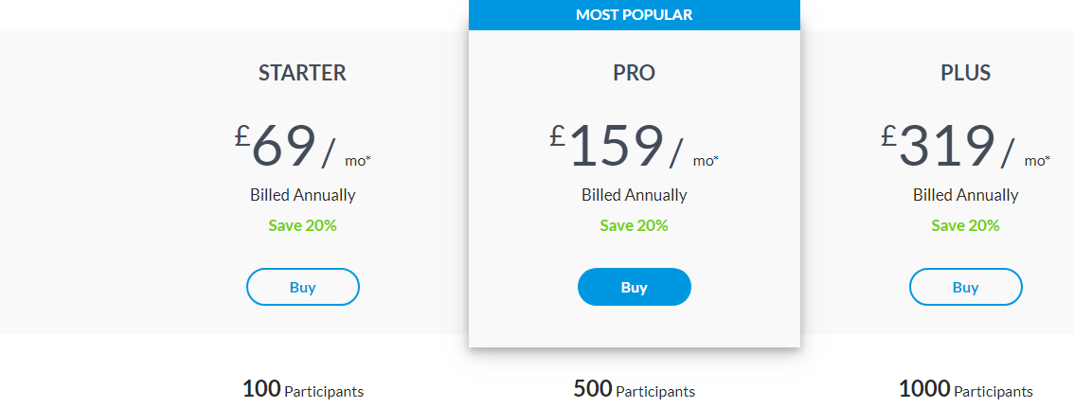The image size is (1074, 408).
Task: Click the MOST POPULAR banner
Action: [x=635, y=15]
